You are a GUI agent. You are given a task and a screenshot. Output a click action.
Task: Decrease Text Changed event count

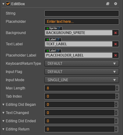[116, 114]
